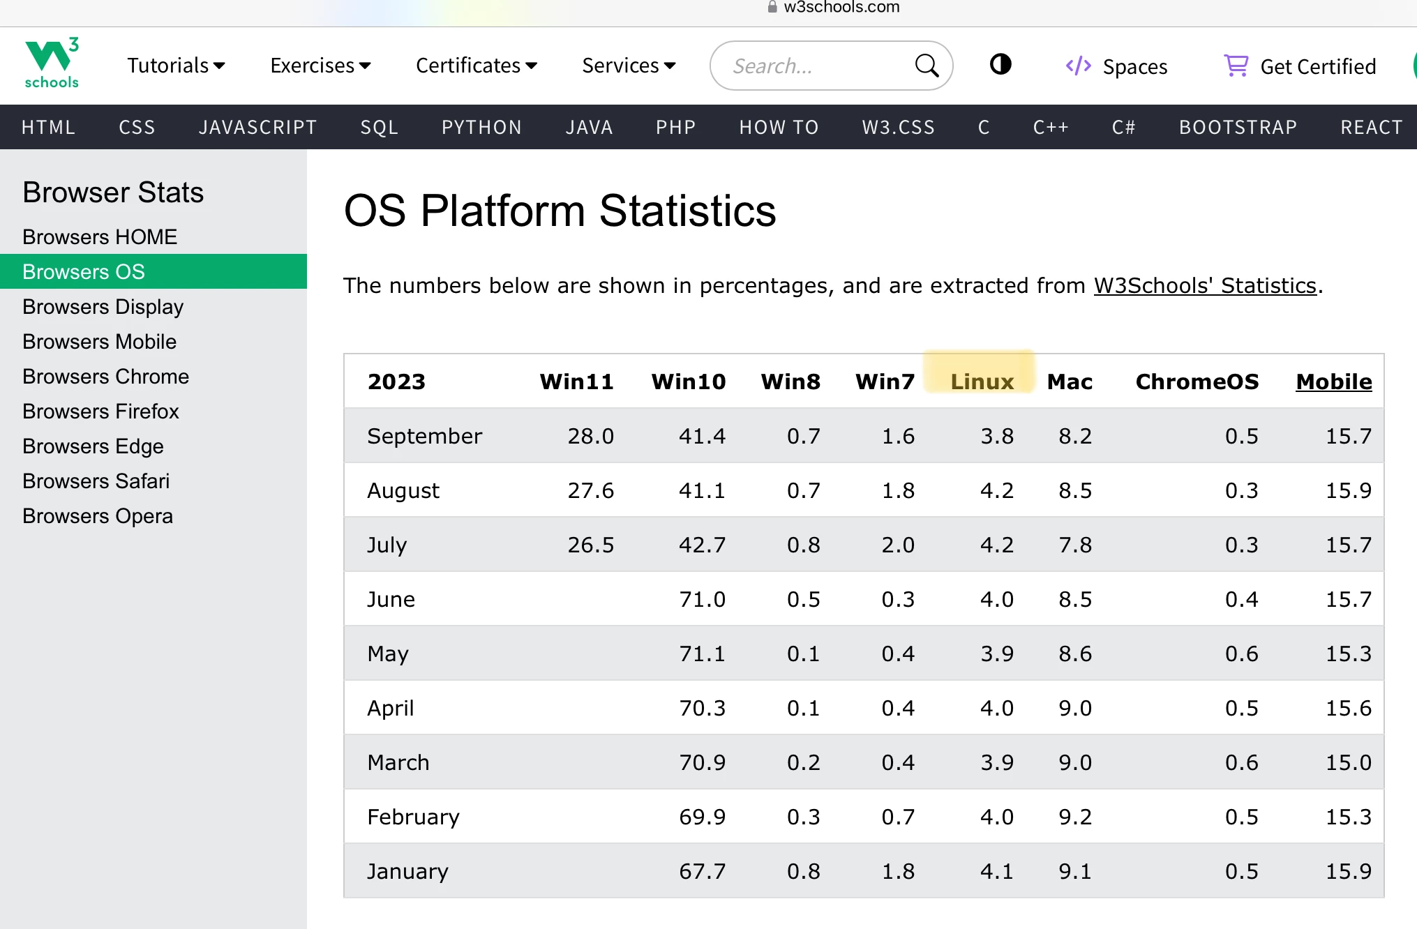Expand the Tutorials dropdown

point(176,66)
